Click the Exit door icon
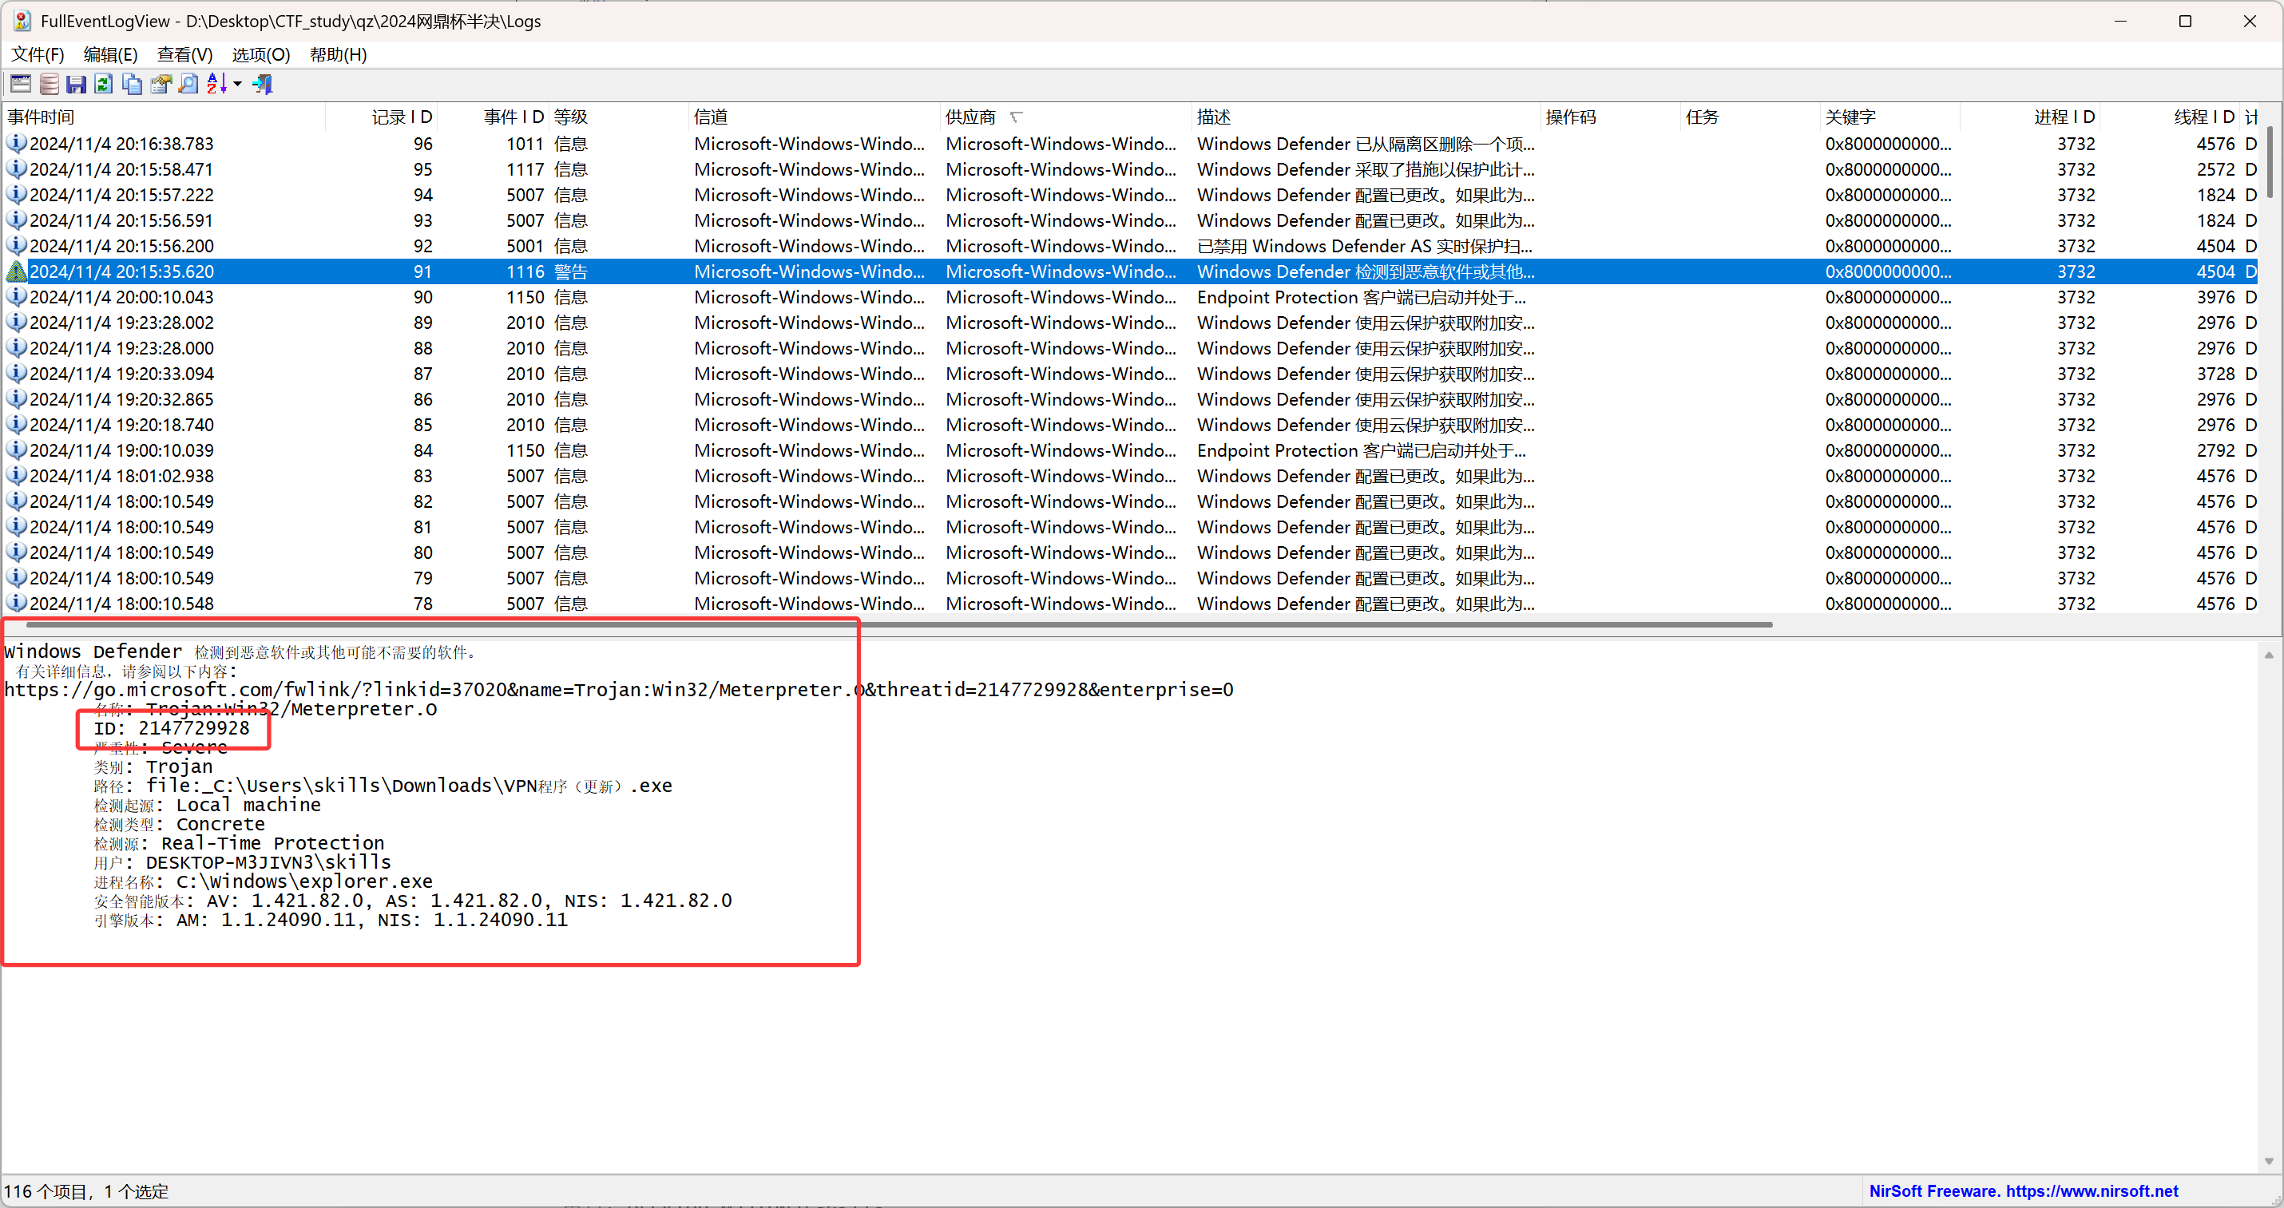 (x=263, y=84)
